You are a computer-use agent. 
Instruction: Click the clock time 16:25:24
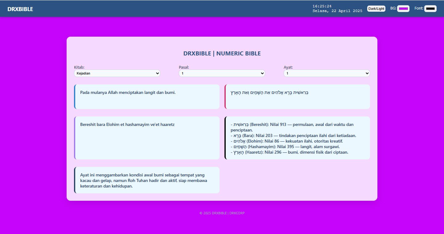(x=322, y=6)
